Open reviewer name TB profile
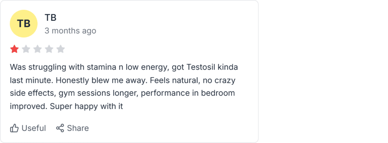 point(50,17)
